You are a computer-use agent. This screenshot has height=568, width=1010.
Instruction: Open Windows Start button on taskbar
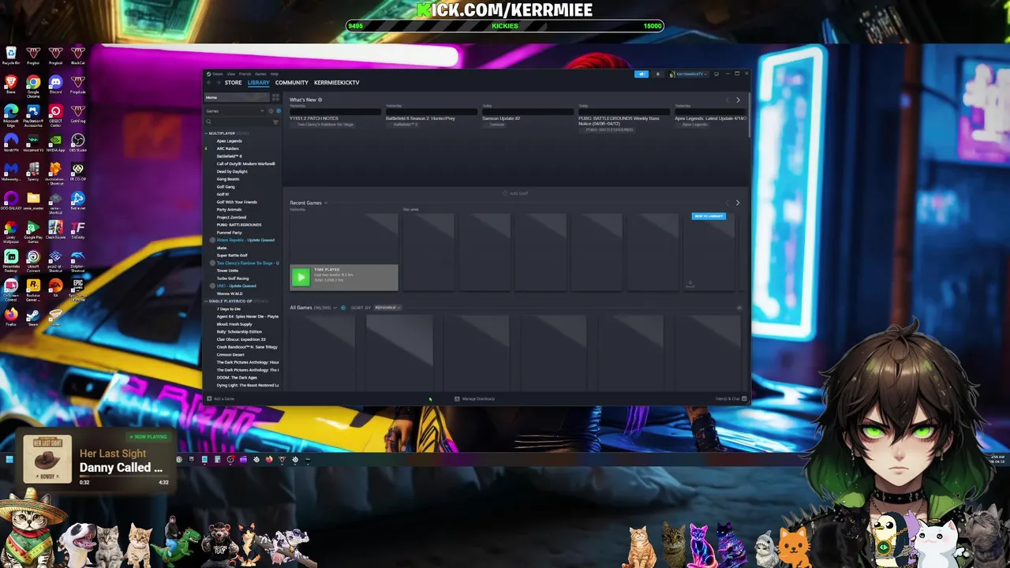(x=9, y=459)
